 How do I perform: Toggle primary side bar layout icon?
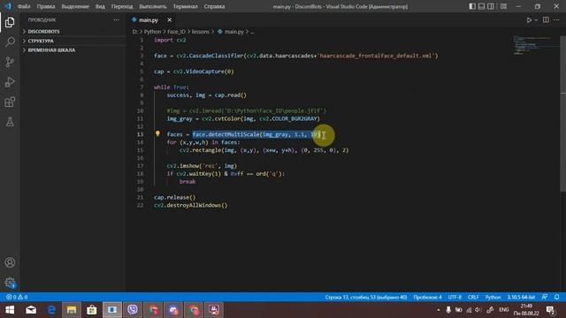tap(472, 6)
